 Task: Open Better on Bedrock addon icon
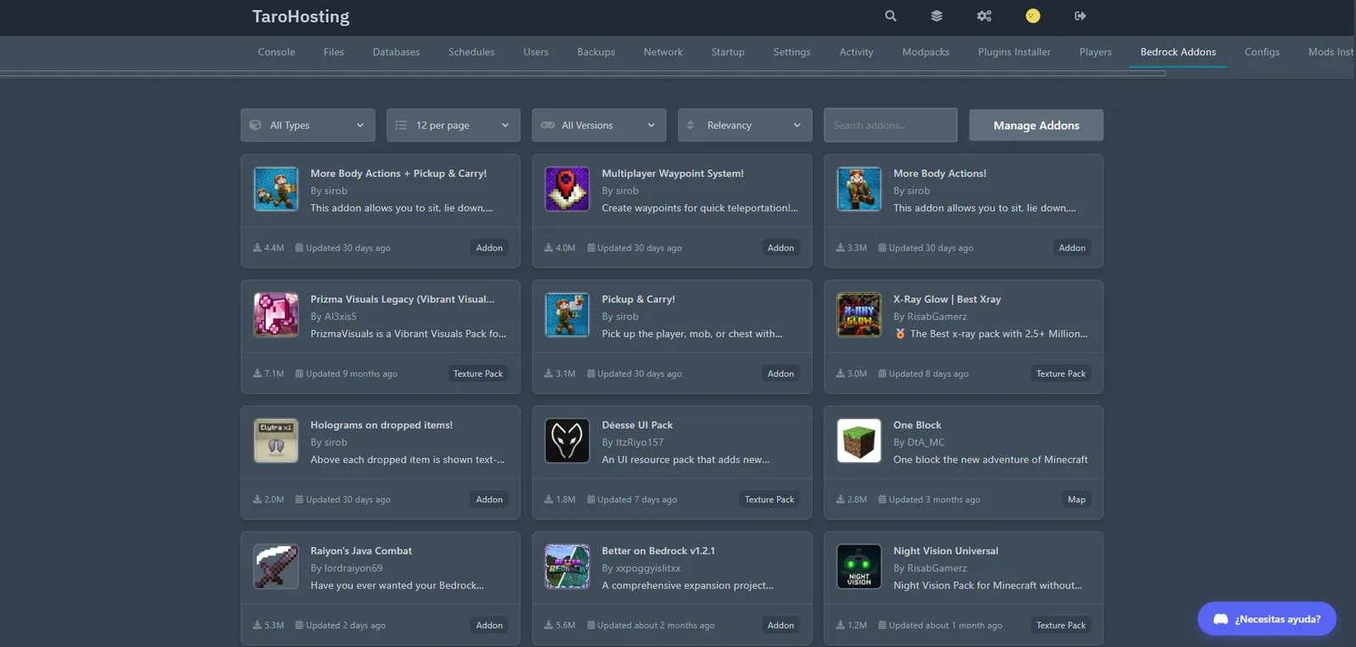click(567, 567)
